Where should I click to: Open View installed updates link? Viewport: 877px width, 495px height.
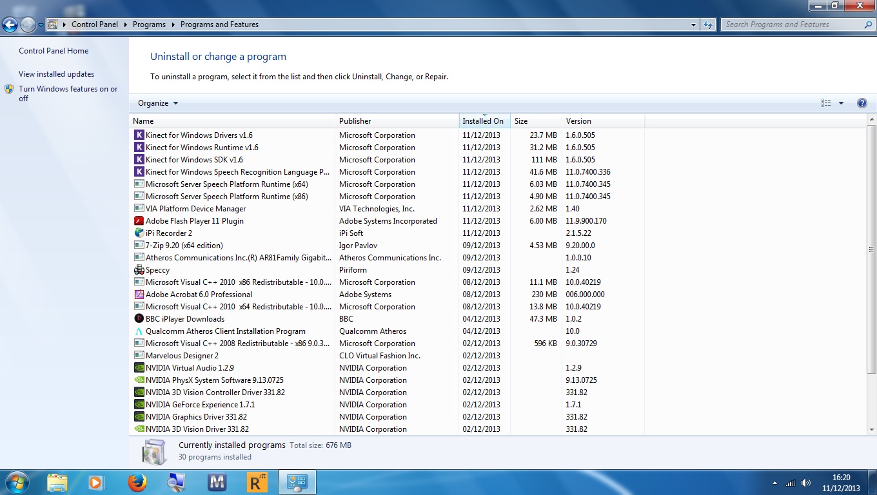point(56,74)
